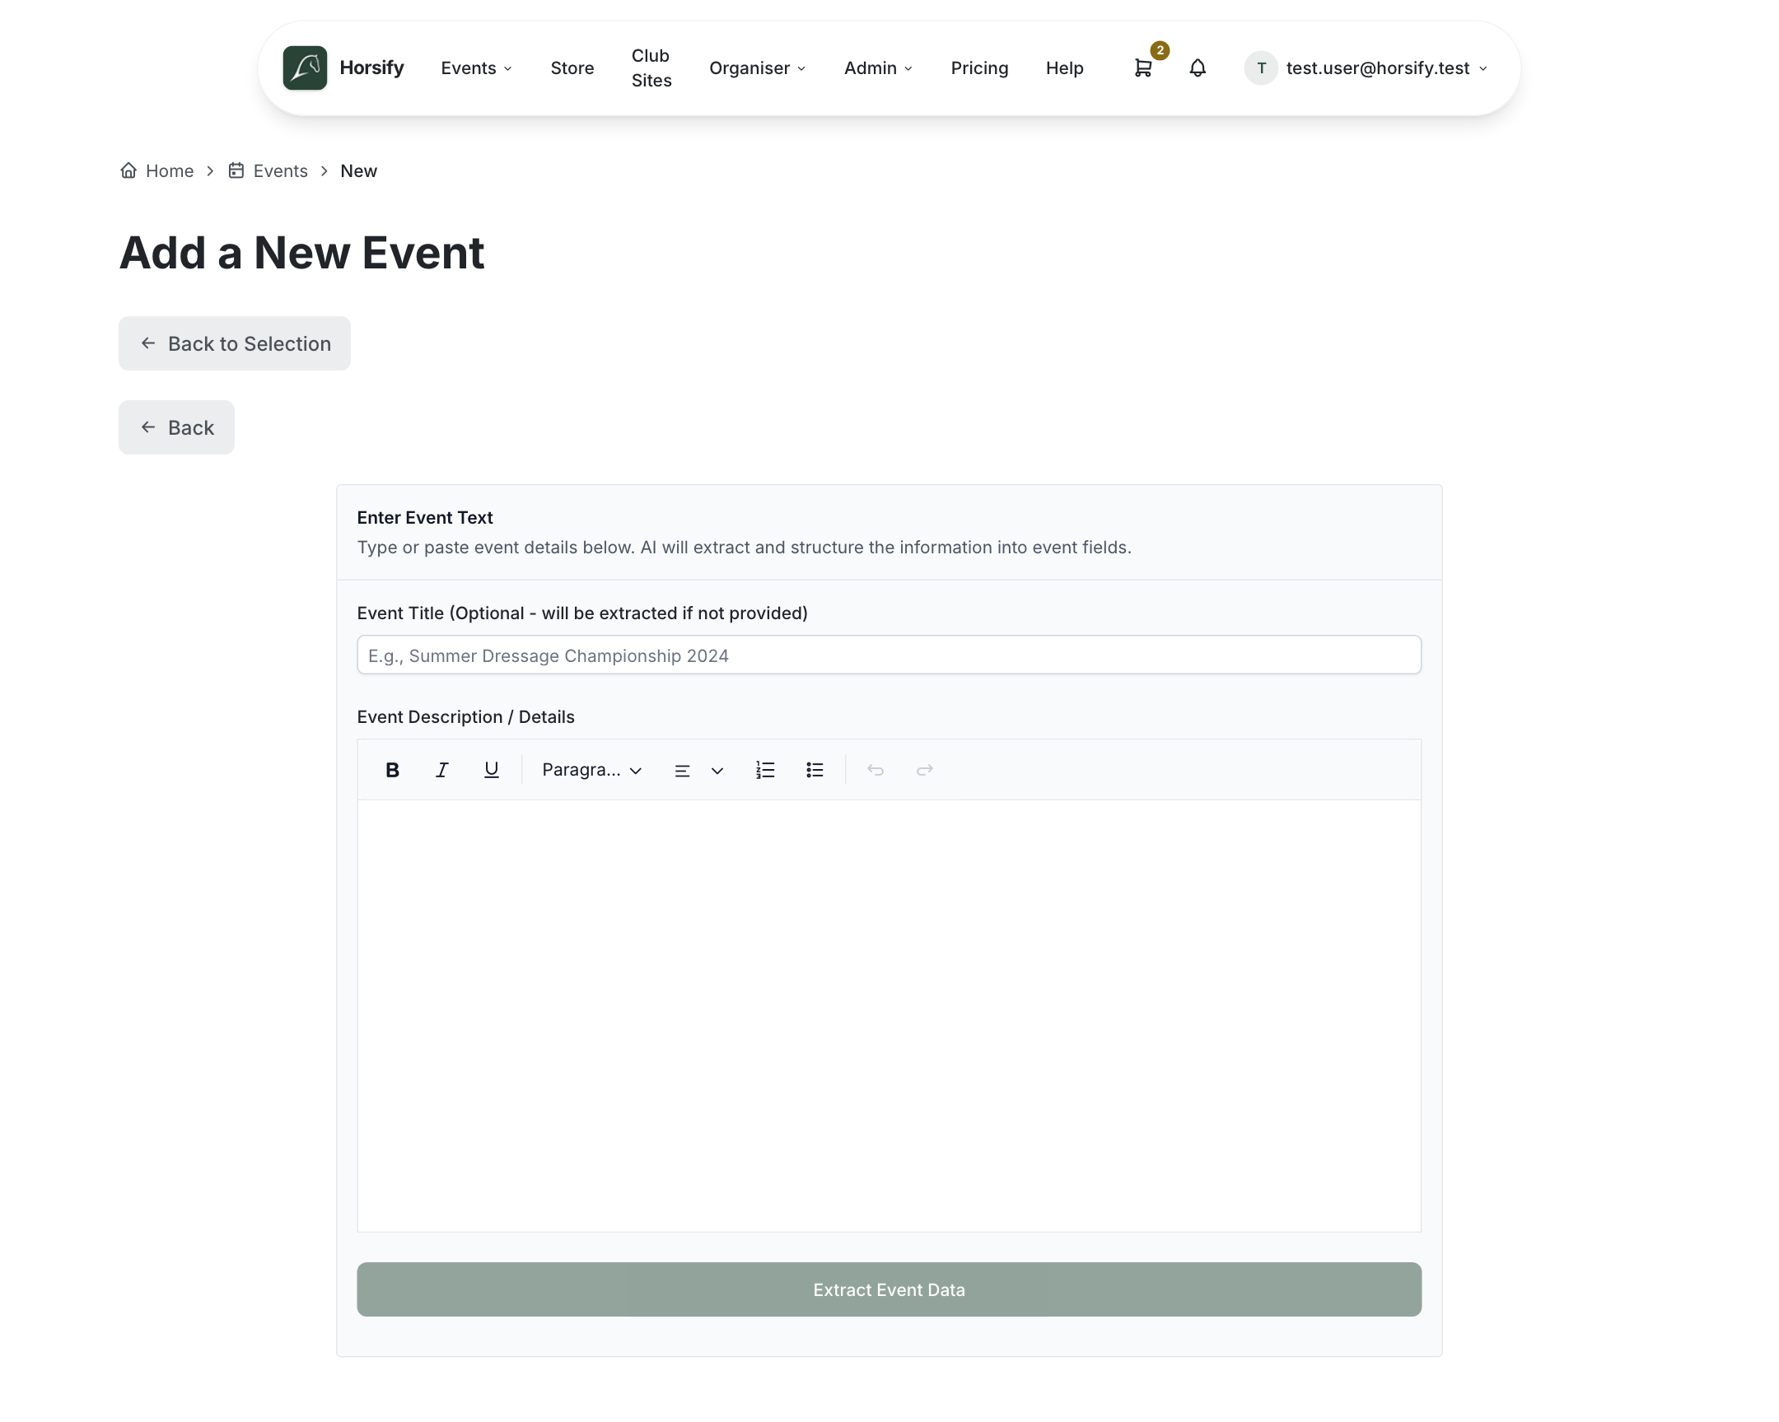Insert a numbered list
Screen dimensions: 1779x1422
coord(765,770)
